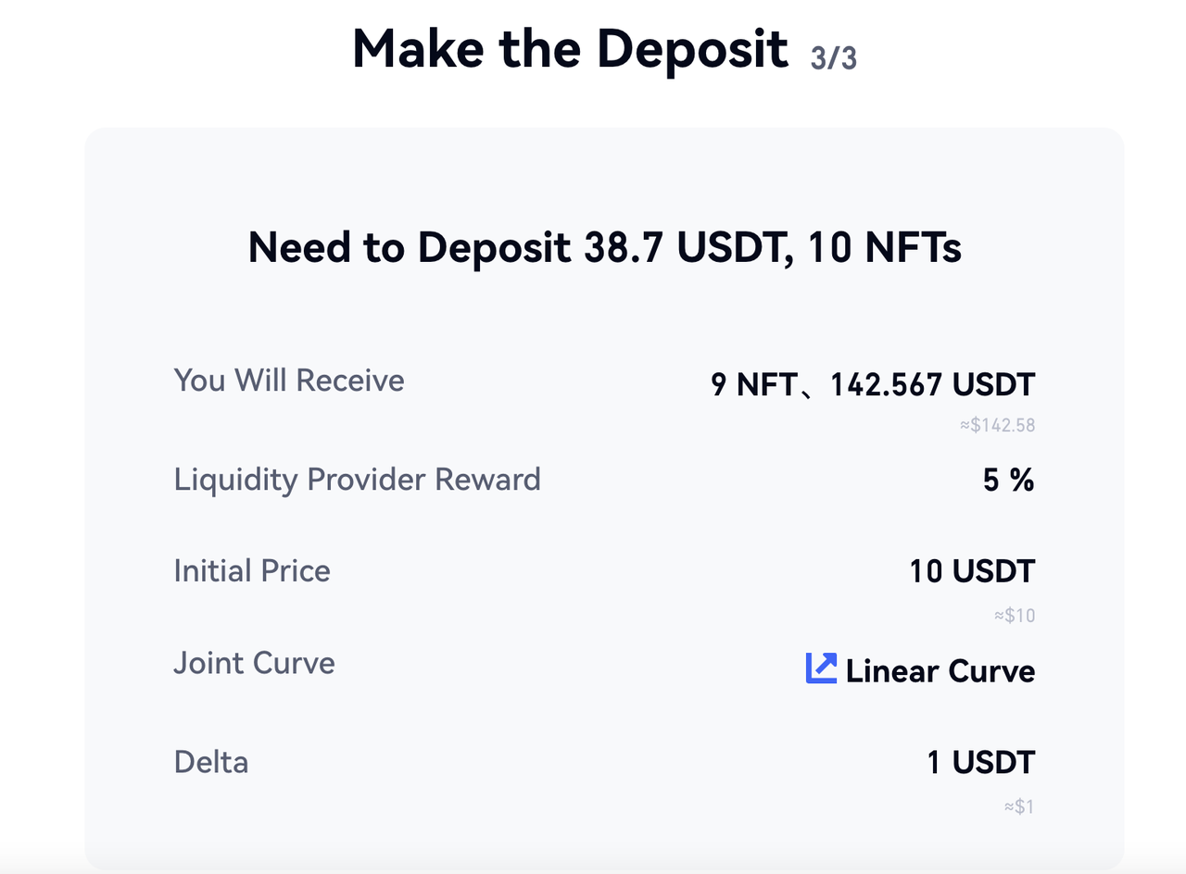This screenshot has width=1186, height=874.
Task: Click the ≈$1 dollar estimate
Action: (1018, 806)
